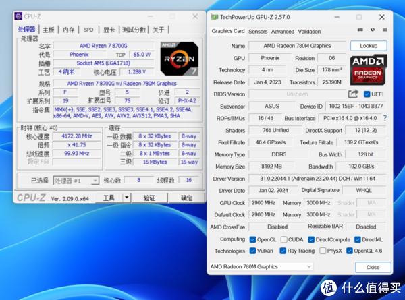Image resolution: width=405 pixels, height=300 pixels.
Task: Select the 内存 tab in CPU-Z
Action: click(x=68, y=30)
